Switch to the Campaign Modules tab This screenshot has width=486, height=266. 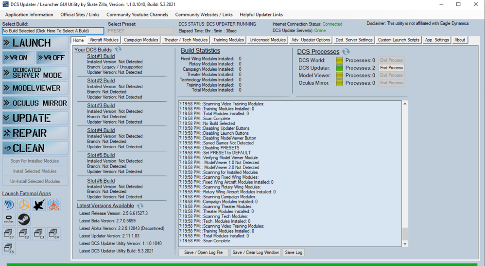pos(141,40)
